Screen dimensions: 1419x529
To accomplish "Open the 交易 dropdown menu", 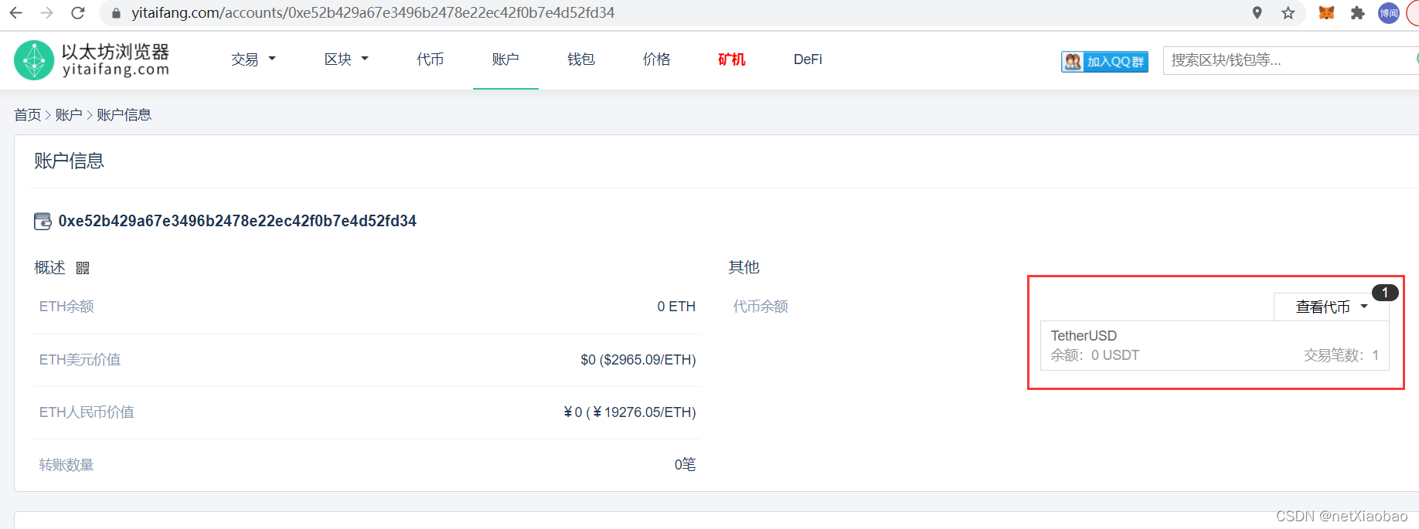I will [253, 59].
